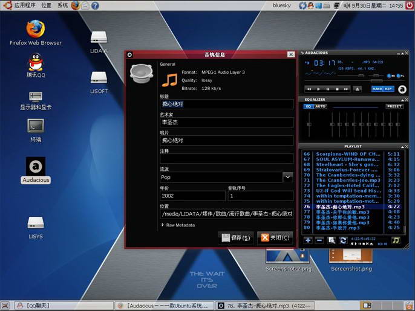415x311 pixels.
Task: Click the 艺术家 artist field containing 李圣杰
Action: pyautogui.click(x=226, y=122)
